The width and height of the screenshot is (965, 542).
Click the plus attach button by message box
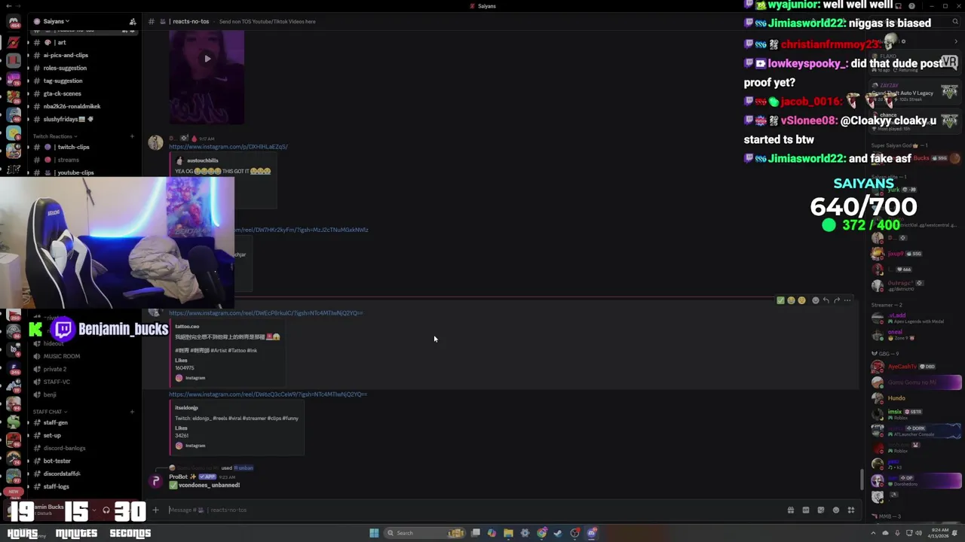[155, 510]
